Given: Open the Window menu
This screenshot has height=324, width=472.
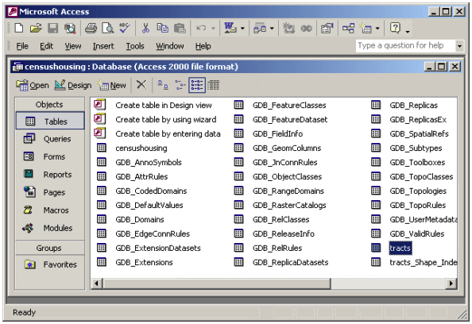Looking at the screenshot, I should pos(170,46).
